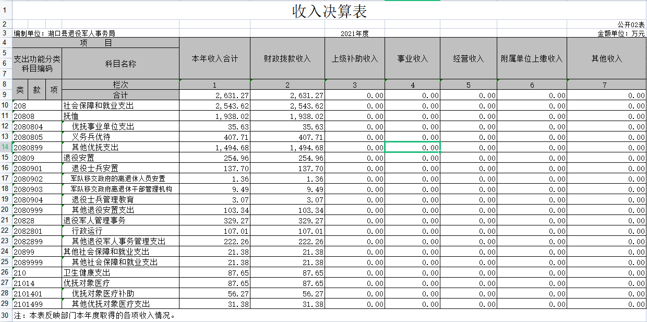Select the 金额单位：万元 cell

pos(621,33)
